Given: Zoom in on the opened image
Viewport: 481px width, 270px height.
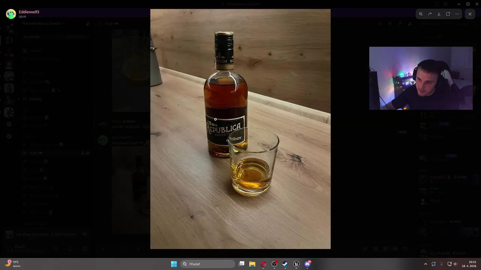Looking at the screenshot, I should pos(420,14).
